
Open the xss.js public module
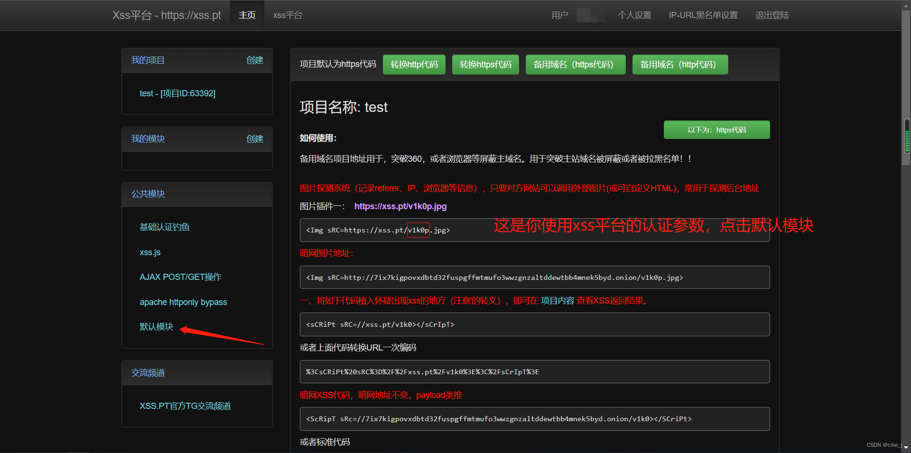150,252
